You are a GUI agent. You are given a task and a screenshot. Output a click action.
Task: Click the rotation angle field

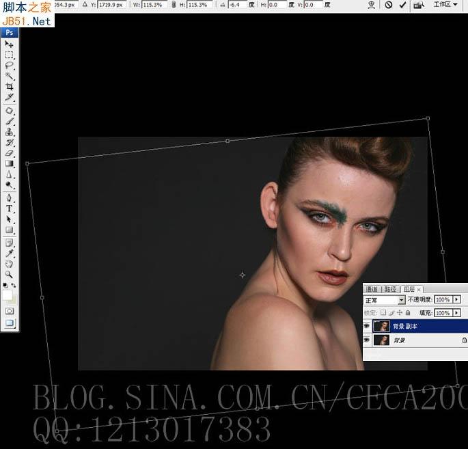click(x=237, y=5)
